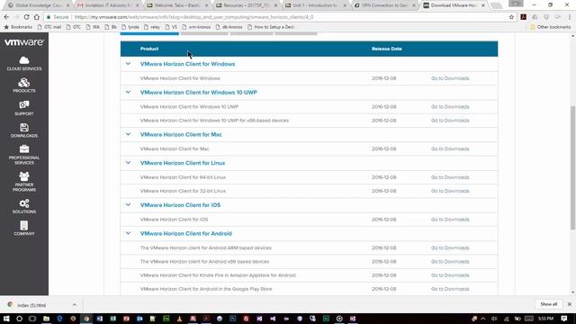Switch to the Invitation IT Advisory Gmail tab
The height and width of the screenshot is (324, 576).
click(108, 5)
